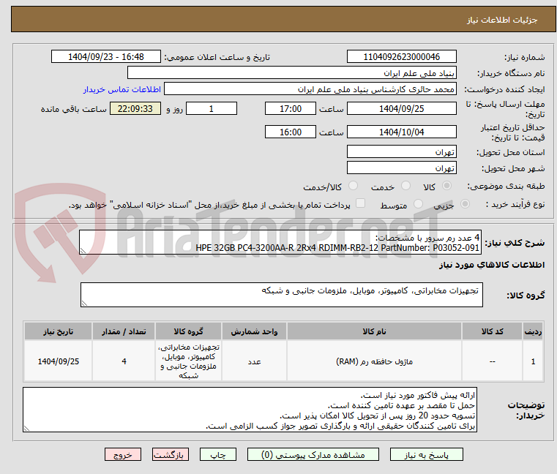Click the response deadline date 1404/09/25 field

(x=401, y=109)
